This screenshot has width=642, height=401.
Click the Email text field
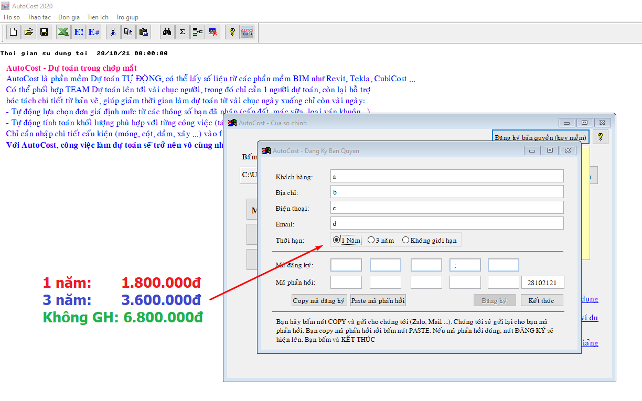point(447,223)
